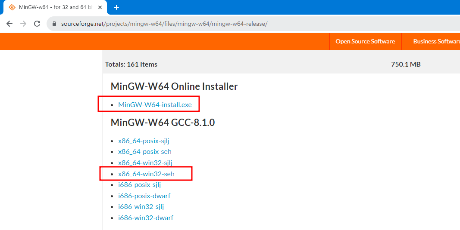Open the x86_64-win32-seh link
460x230 pixels.
pos(146,174)
